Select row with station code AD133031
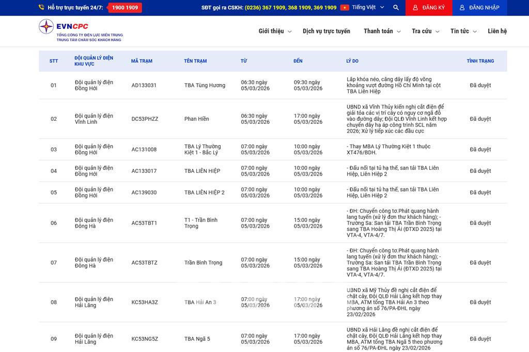Image resolution: width=529 pixels, height=352 pixels. (x=144, y=85)
